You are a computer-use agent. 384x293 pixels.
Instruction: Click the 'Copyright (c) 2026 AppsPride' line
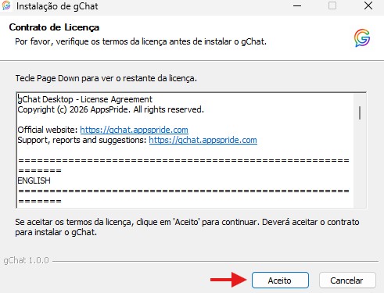tap(110, 109)
